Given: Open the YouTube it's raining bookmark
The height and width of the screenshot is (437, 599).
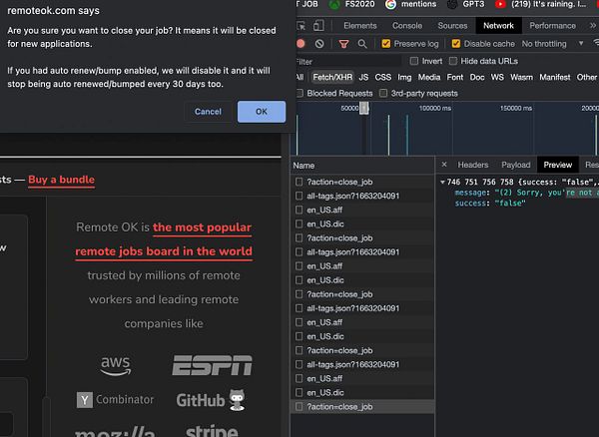Looking at the screenshot, I should pos(540,4).
